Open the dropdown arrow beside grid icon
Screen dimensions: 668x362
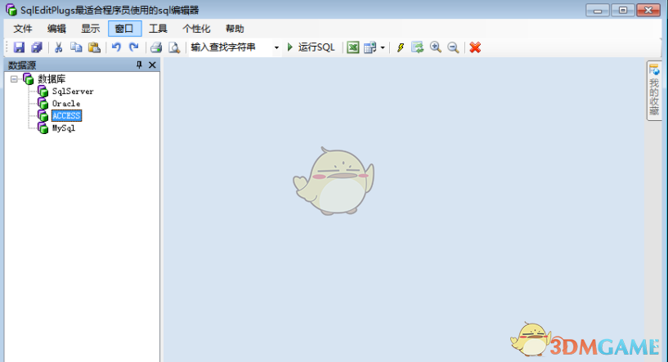coord(383,47)
